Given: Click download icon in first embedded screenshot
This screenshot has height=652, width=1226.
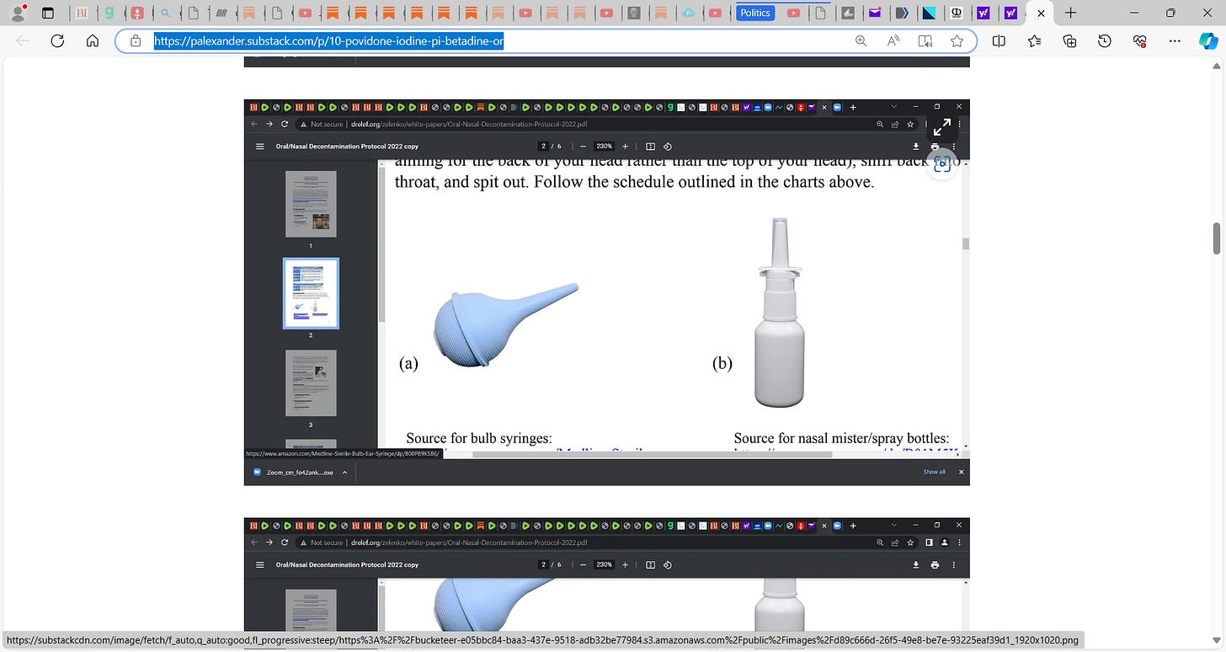Looking at the screenshot, I should click(x=916, y=146).
